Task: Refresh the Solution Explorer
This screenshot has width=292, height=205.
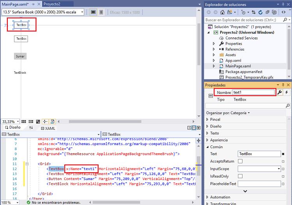Action: pos(260,12)
